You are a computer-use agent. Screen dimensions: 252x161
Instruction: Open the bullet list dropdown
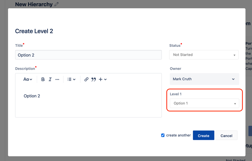click(x=71, y=79)
